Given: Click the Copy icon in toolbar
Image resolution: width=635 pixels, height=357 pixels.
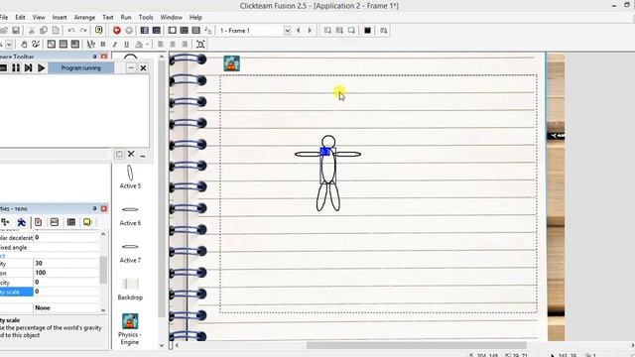Looking at the screenshot, I should pyautogui.click(x=44, y=31).
